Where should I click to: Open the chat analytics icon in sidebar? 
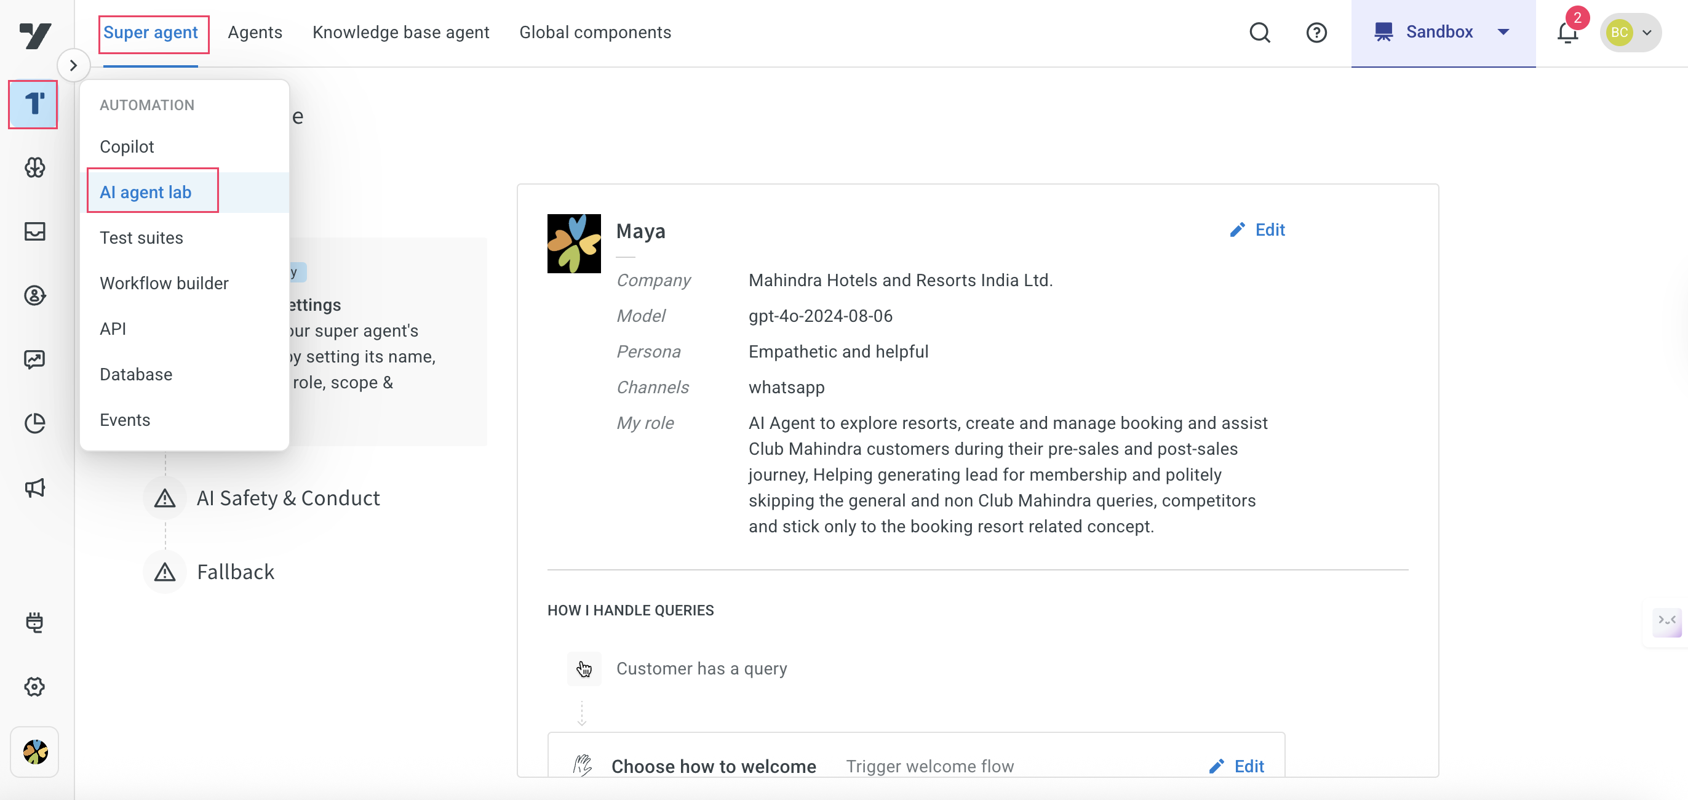tap(34, 359)
